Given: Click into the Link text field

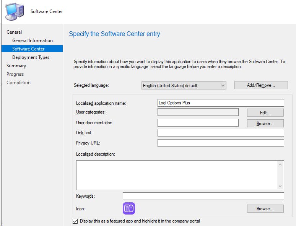Looking at the screenshot, I should [220, 133].
